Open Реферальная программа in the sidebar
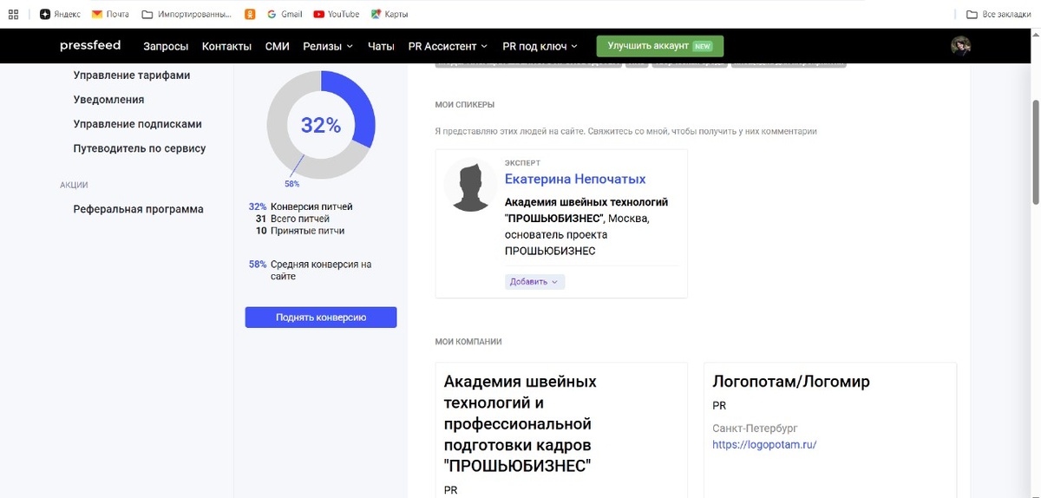 coord(138,209)
